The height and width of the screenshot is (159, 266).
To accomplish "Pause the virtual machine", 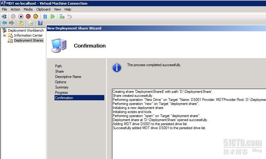I will point(45,16).
